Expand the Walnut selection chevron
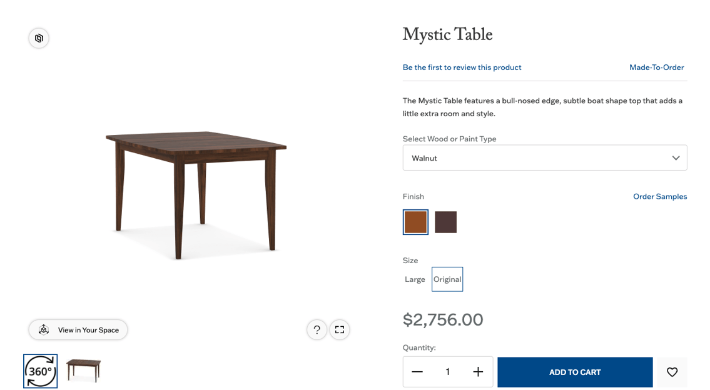 tap(676, 157)
